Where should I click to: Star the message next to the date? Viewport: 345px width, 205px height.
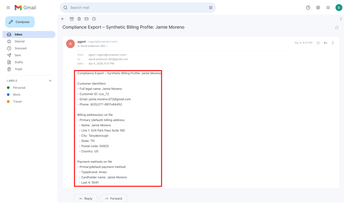[318, 43]
